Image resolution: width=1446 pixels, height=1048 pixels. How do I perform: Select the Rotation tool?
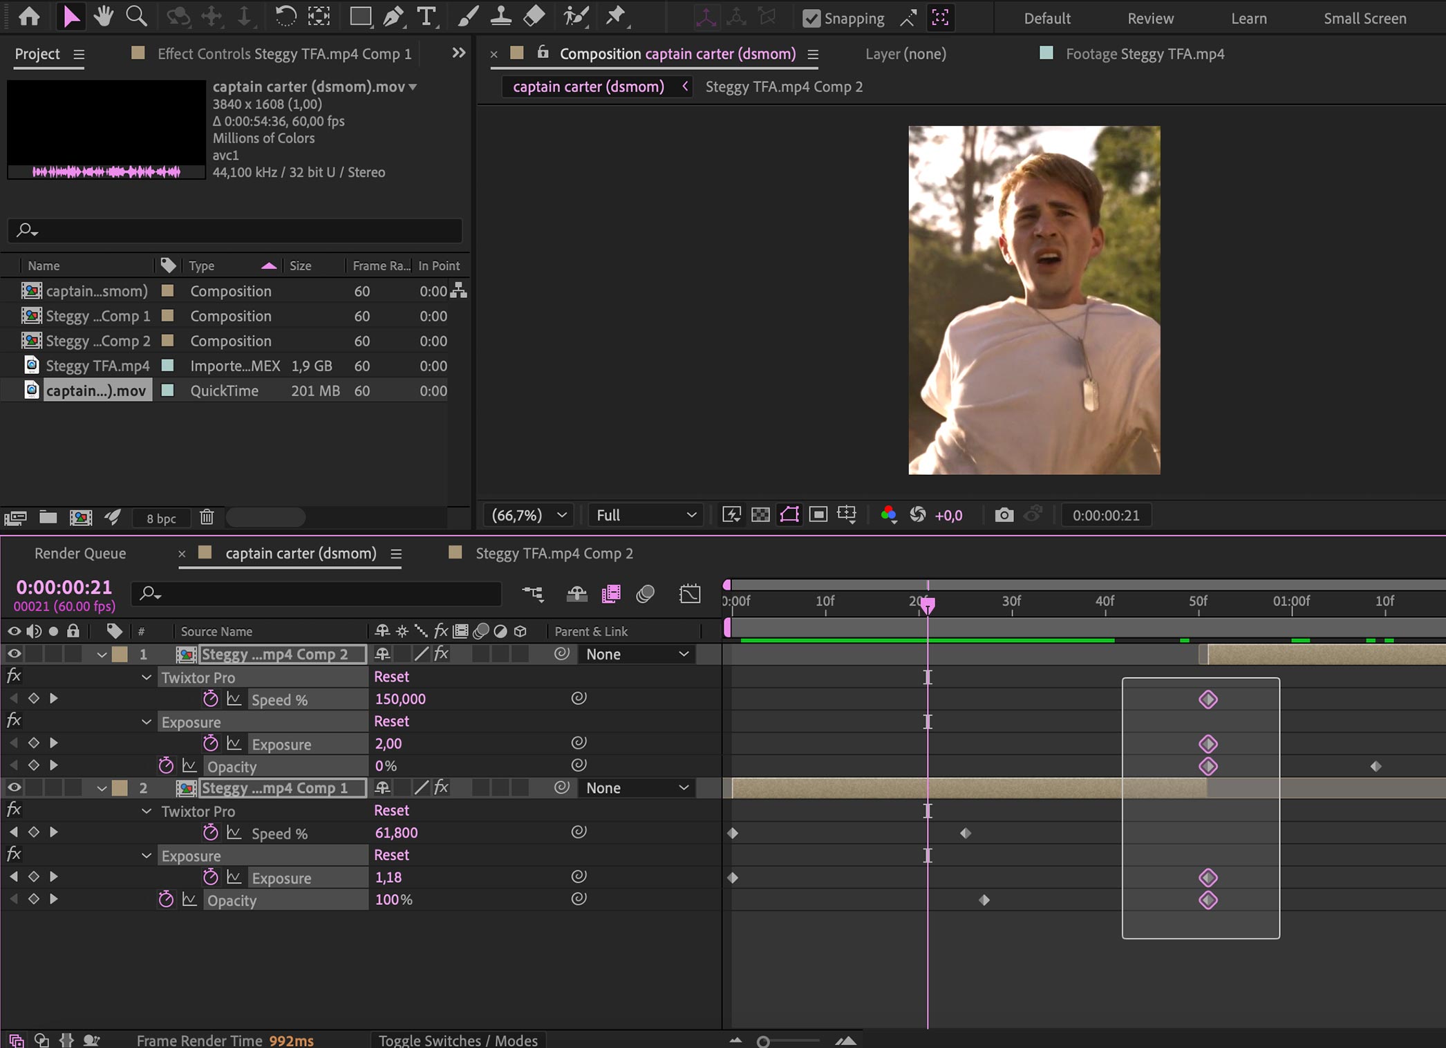285,16
